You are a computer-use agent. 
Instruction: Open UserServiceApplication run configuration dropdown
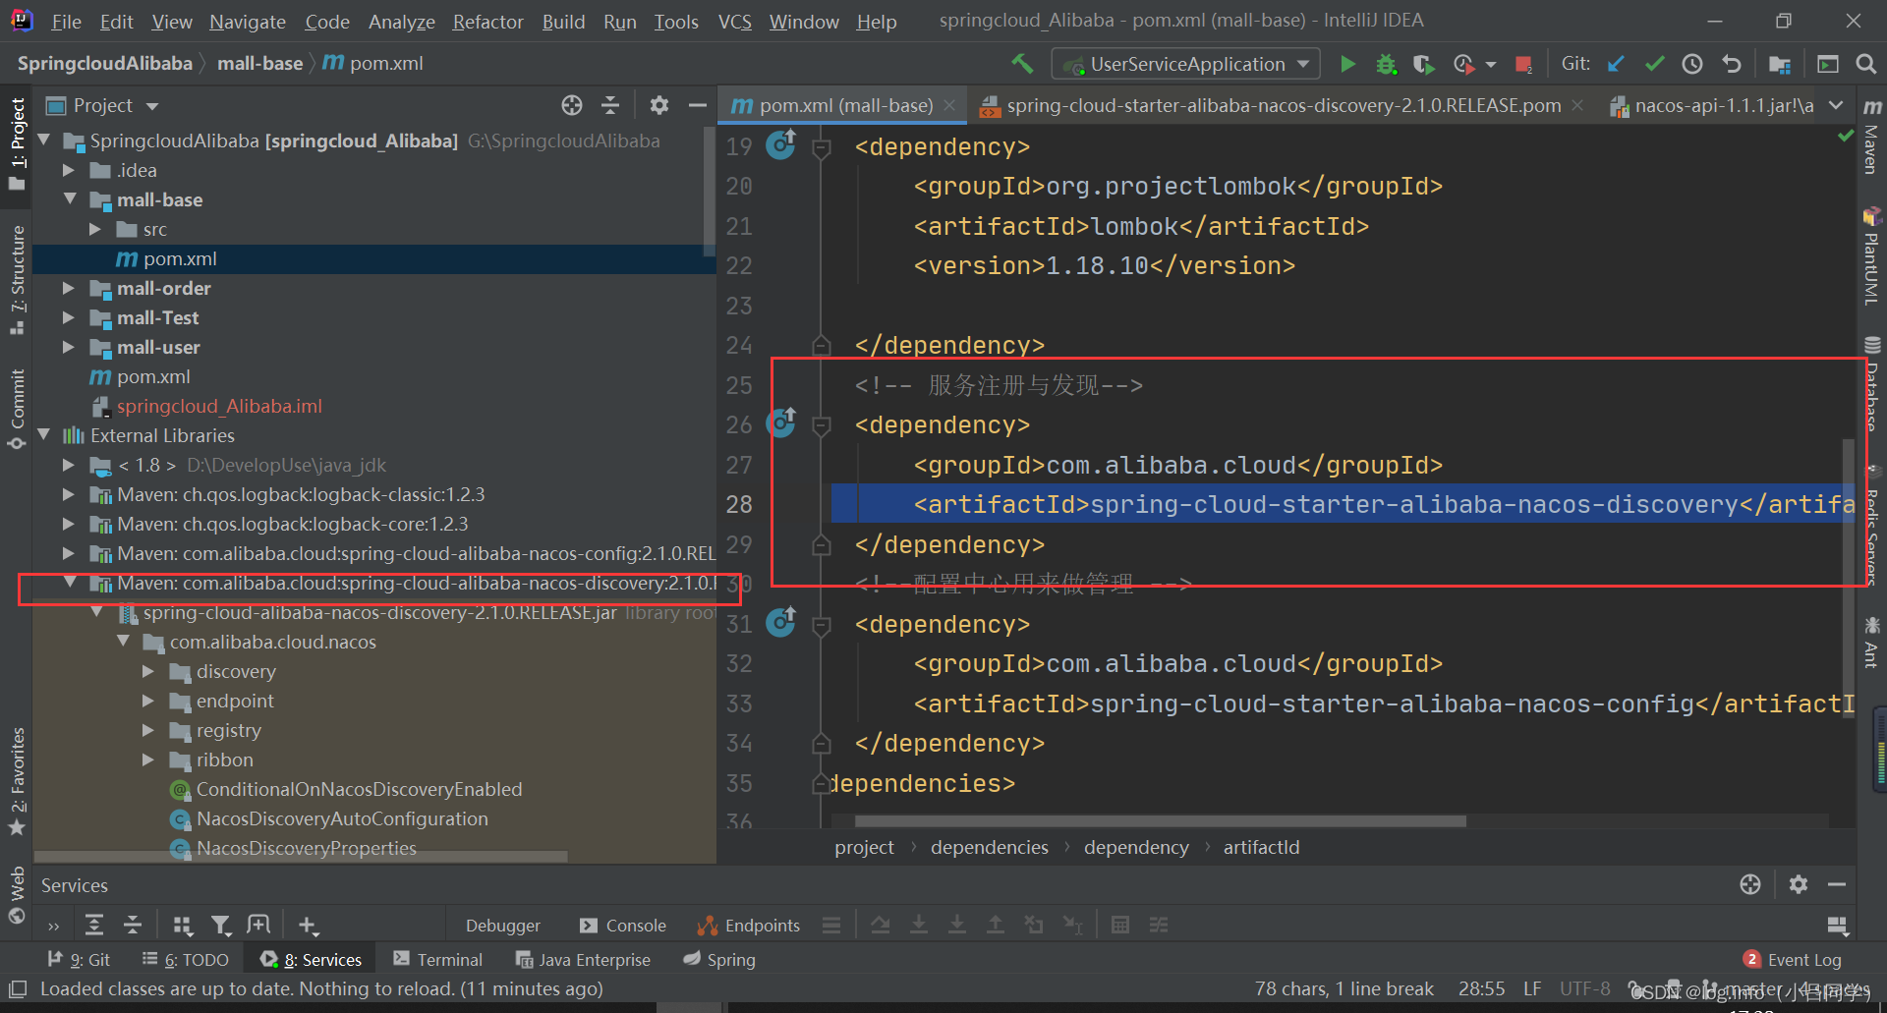(x=1186, y=64)
